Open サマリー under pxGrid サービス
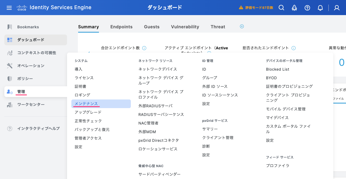 coord(210,129)
